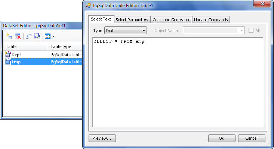Confirm with the OK button

click(221, 138)
